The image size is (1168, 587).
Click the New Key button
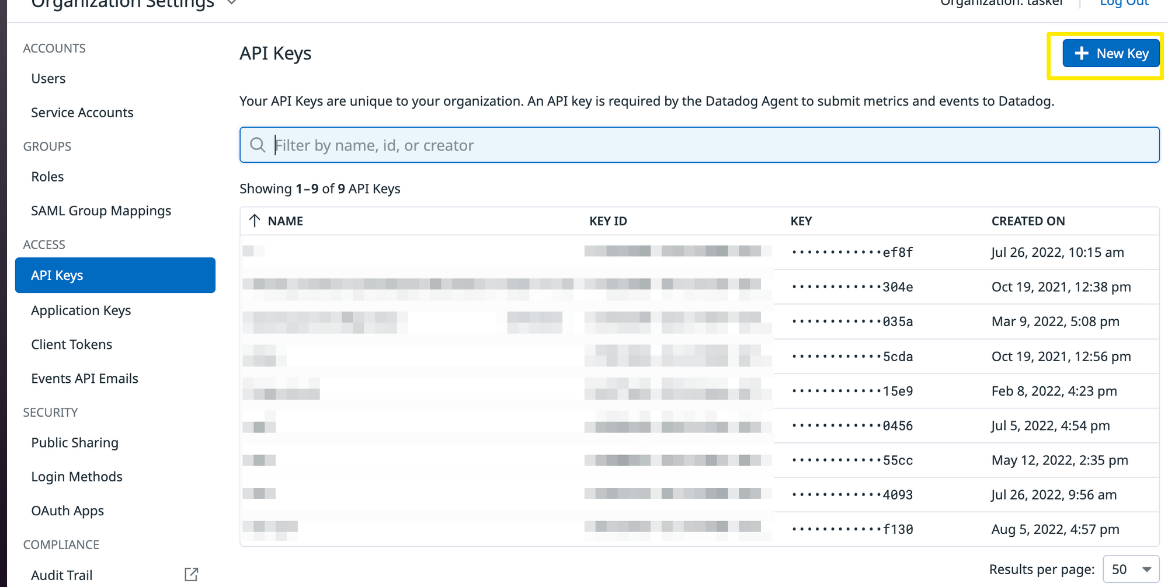coord(1111,54)
